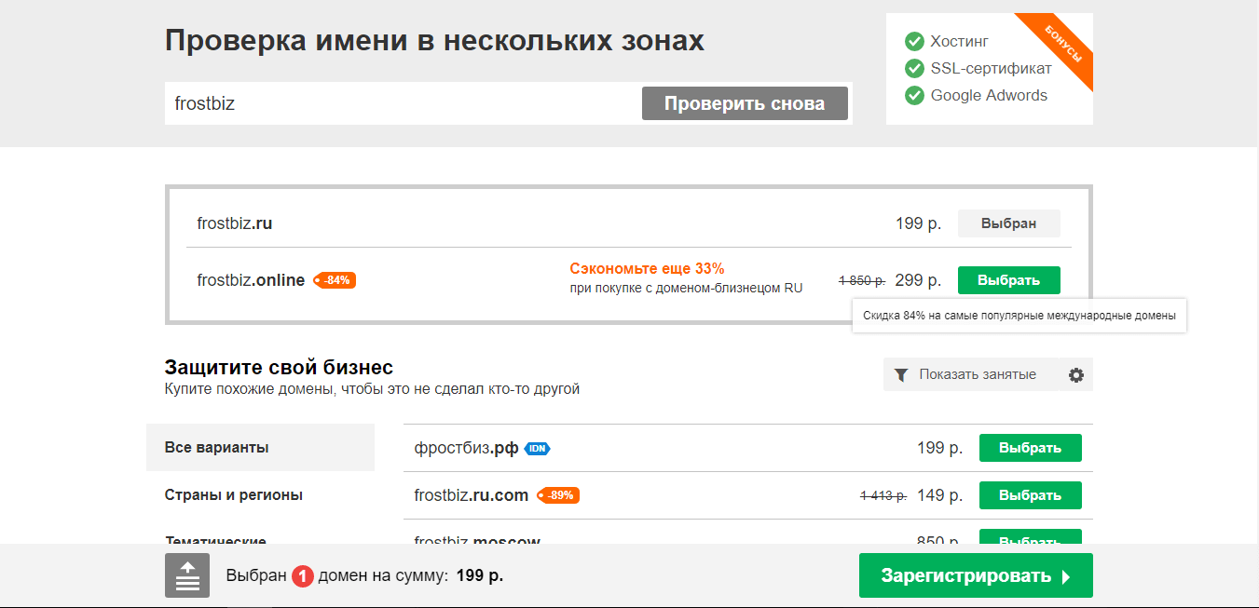Viewport: 1259px width, 608px height.
Task: Deselect frostbiz.ru via the Выбран button
Action: (x=1008, y=224)
